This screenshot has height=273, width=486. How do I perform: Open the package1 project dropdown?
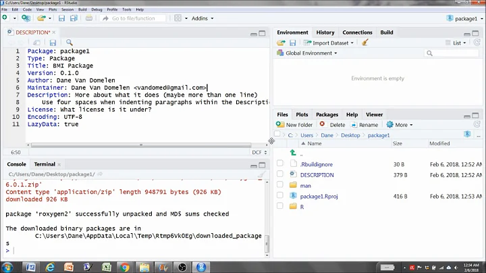[465, 19]
